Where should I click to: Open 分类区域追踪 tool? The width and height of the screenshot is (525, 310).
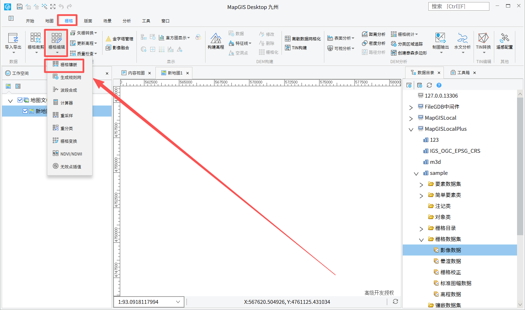pyautogui.click(x=407, y=44)
